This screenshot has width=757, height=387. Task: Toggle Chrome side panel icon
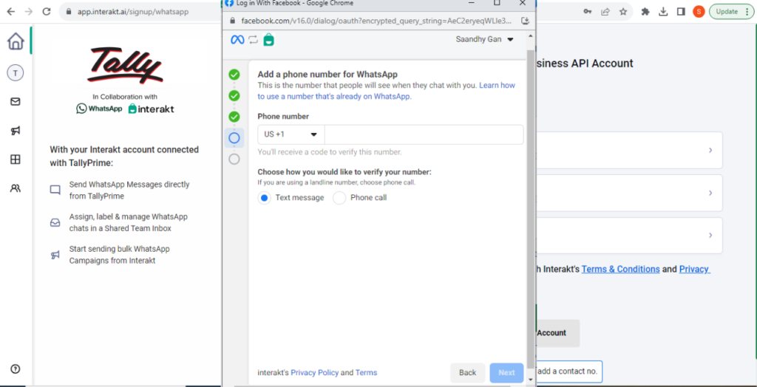point(681,12)
